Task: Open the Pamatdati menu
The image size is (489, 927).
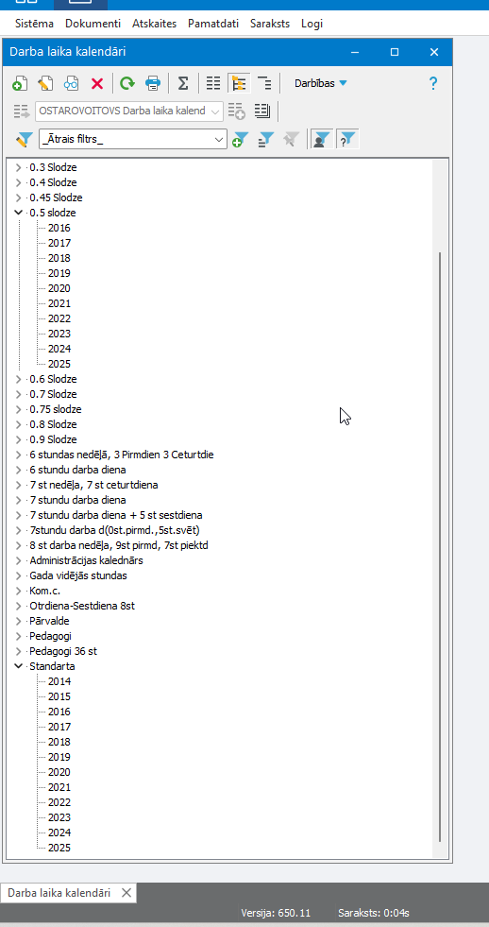Action: 213,24
